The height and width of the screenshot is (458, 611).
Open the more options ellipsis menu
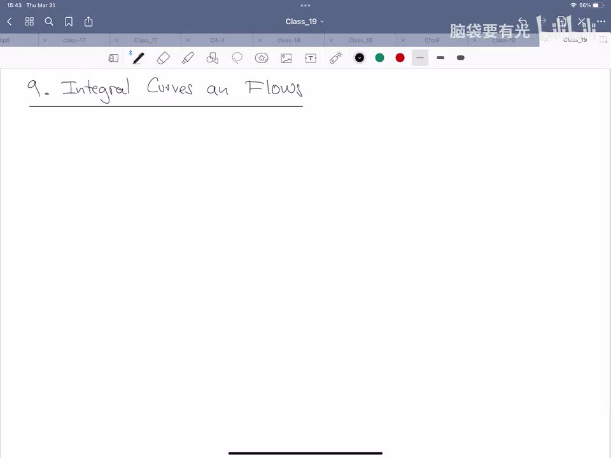[x=601, y=22]
